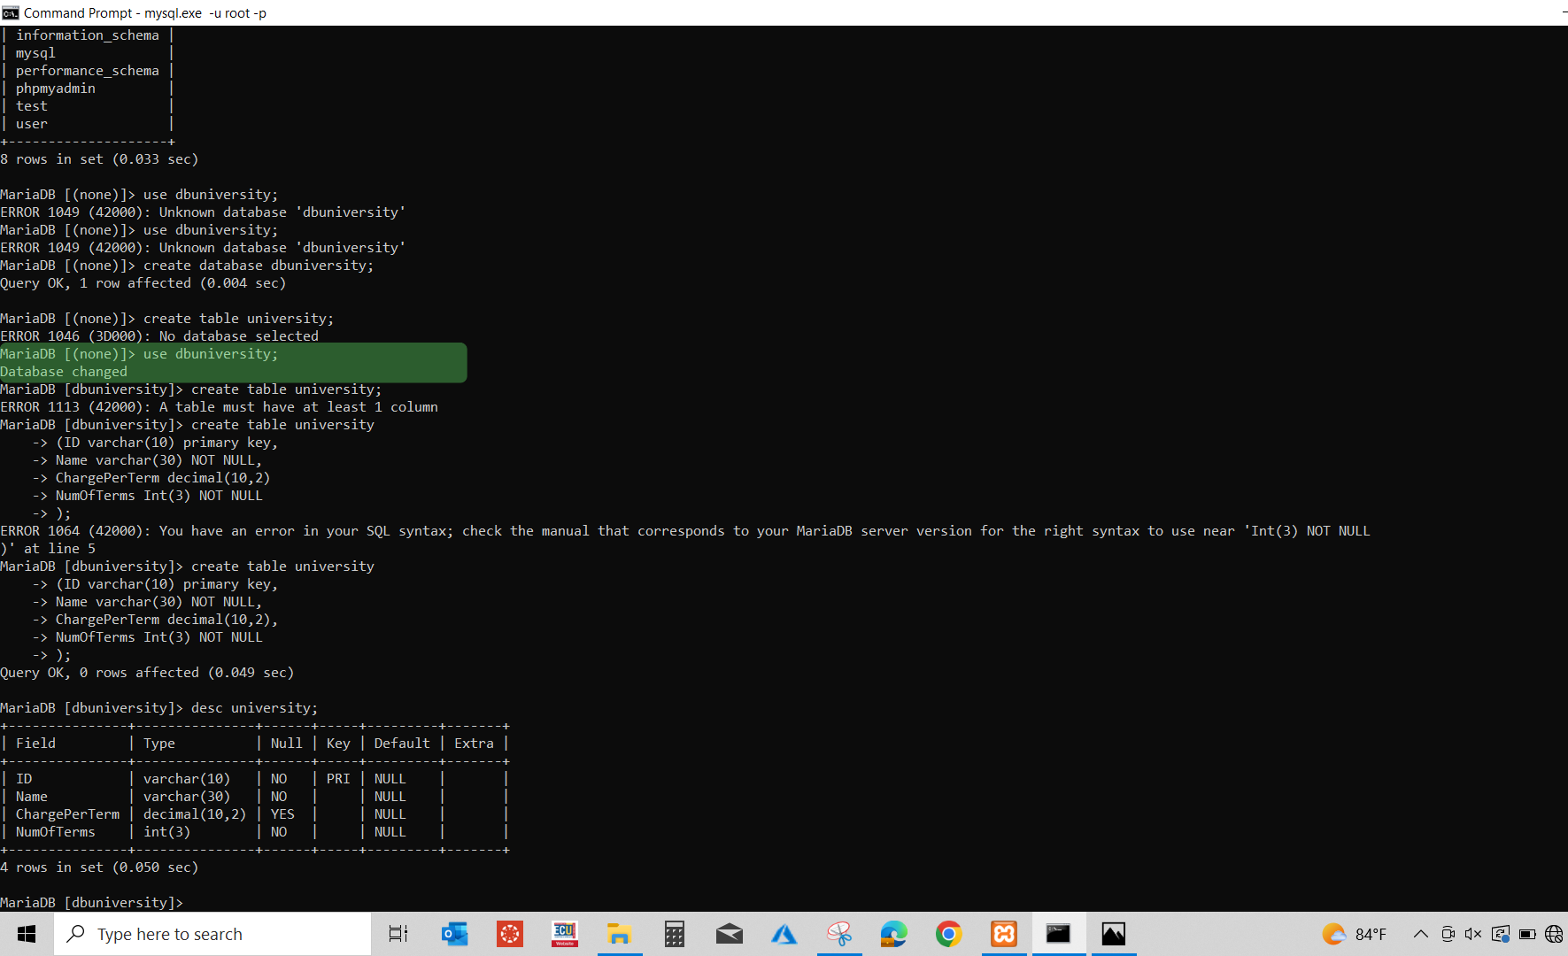Open Outlook from the taskbar
This screenshot has height=956, width=1568.
coord(454,934)
